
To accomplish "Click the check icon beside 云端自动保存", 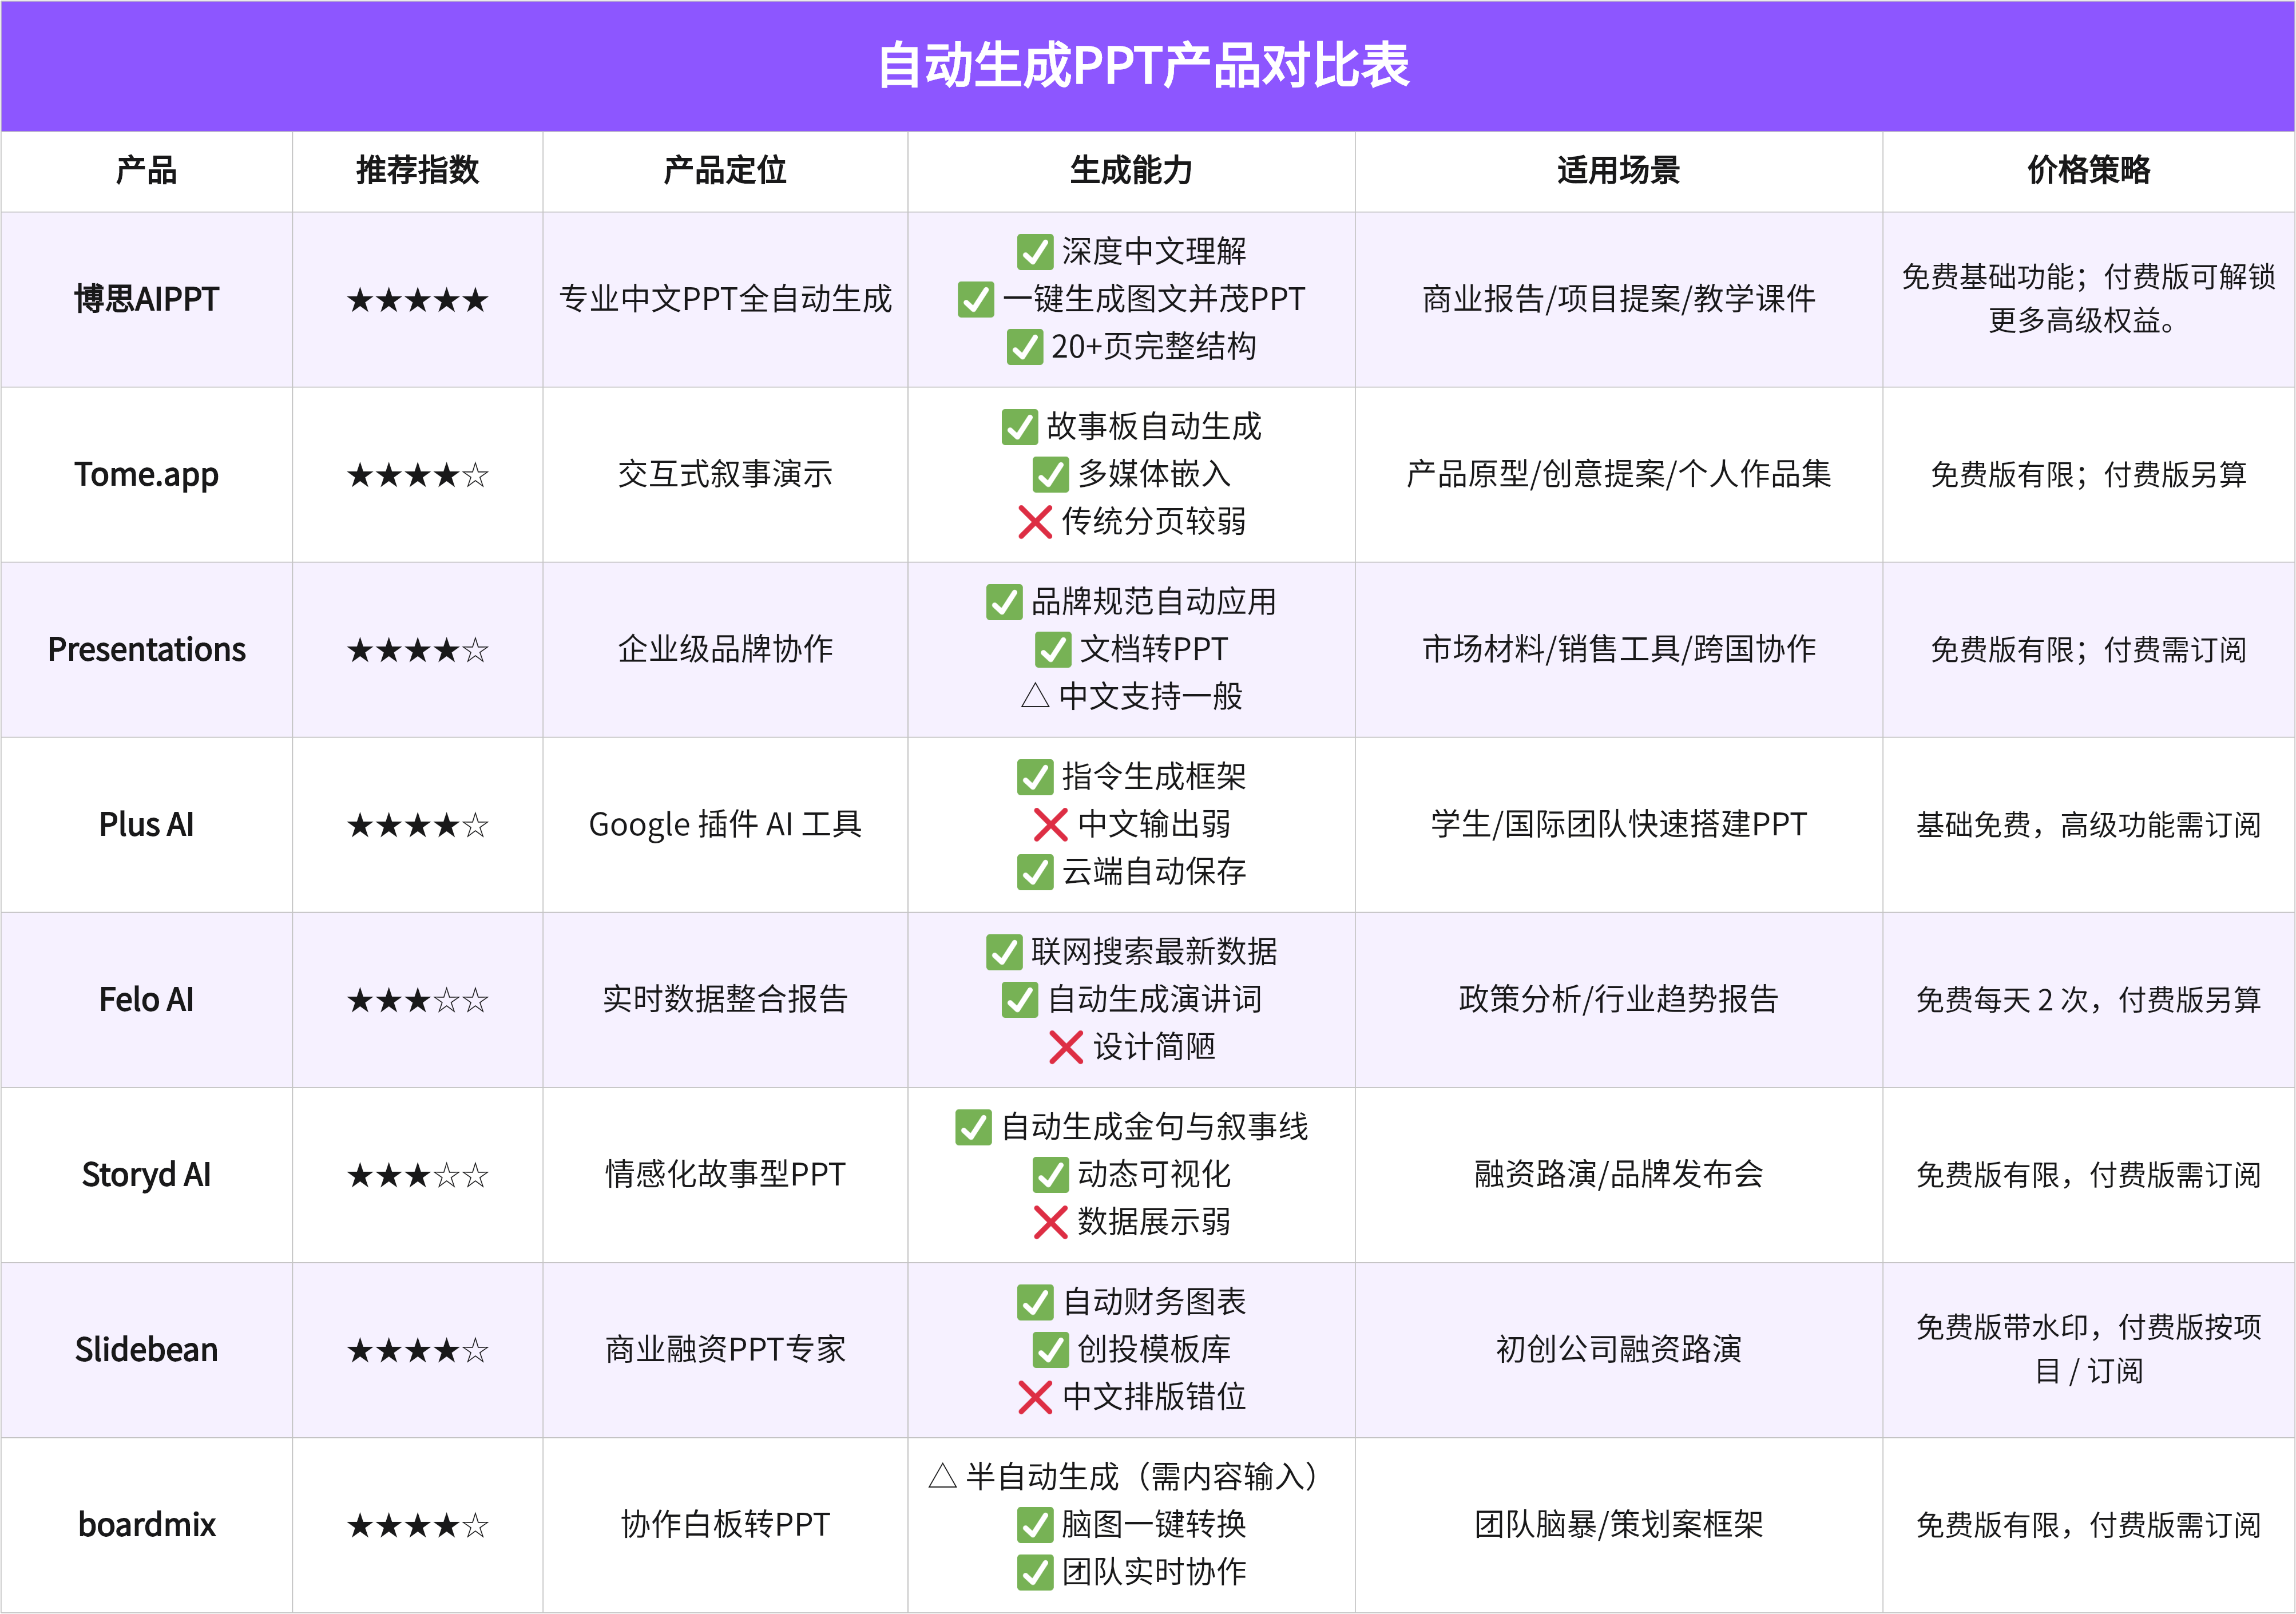I will click(x=1035, y=872).
